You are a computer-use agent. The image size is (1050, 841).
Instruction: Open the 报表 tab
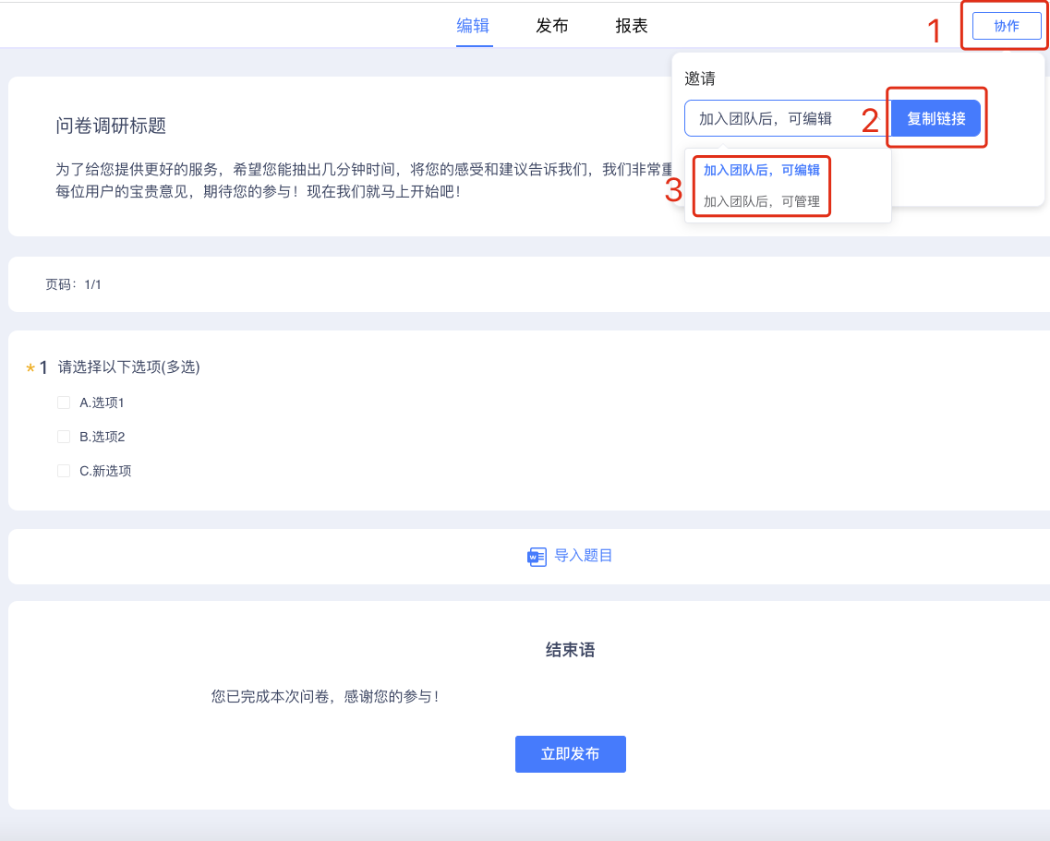click(632, 26)
